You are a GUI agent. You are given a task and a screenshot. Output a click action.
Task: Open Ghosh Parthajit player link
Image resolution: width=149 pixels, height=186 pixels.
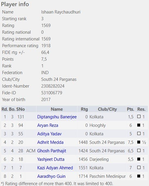(52, 151)
